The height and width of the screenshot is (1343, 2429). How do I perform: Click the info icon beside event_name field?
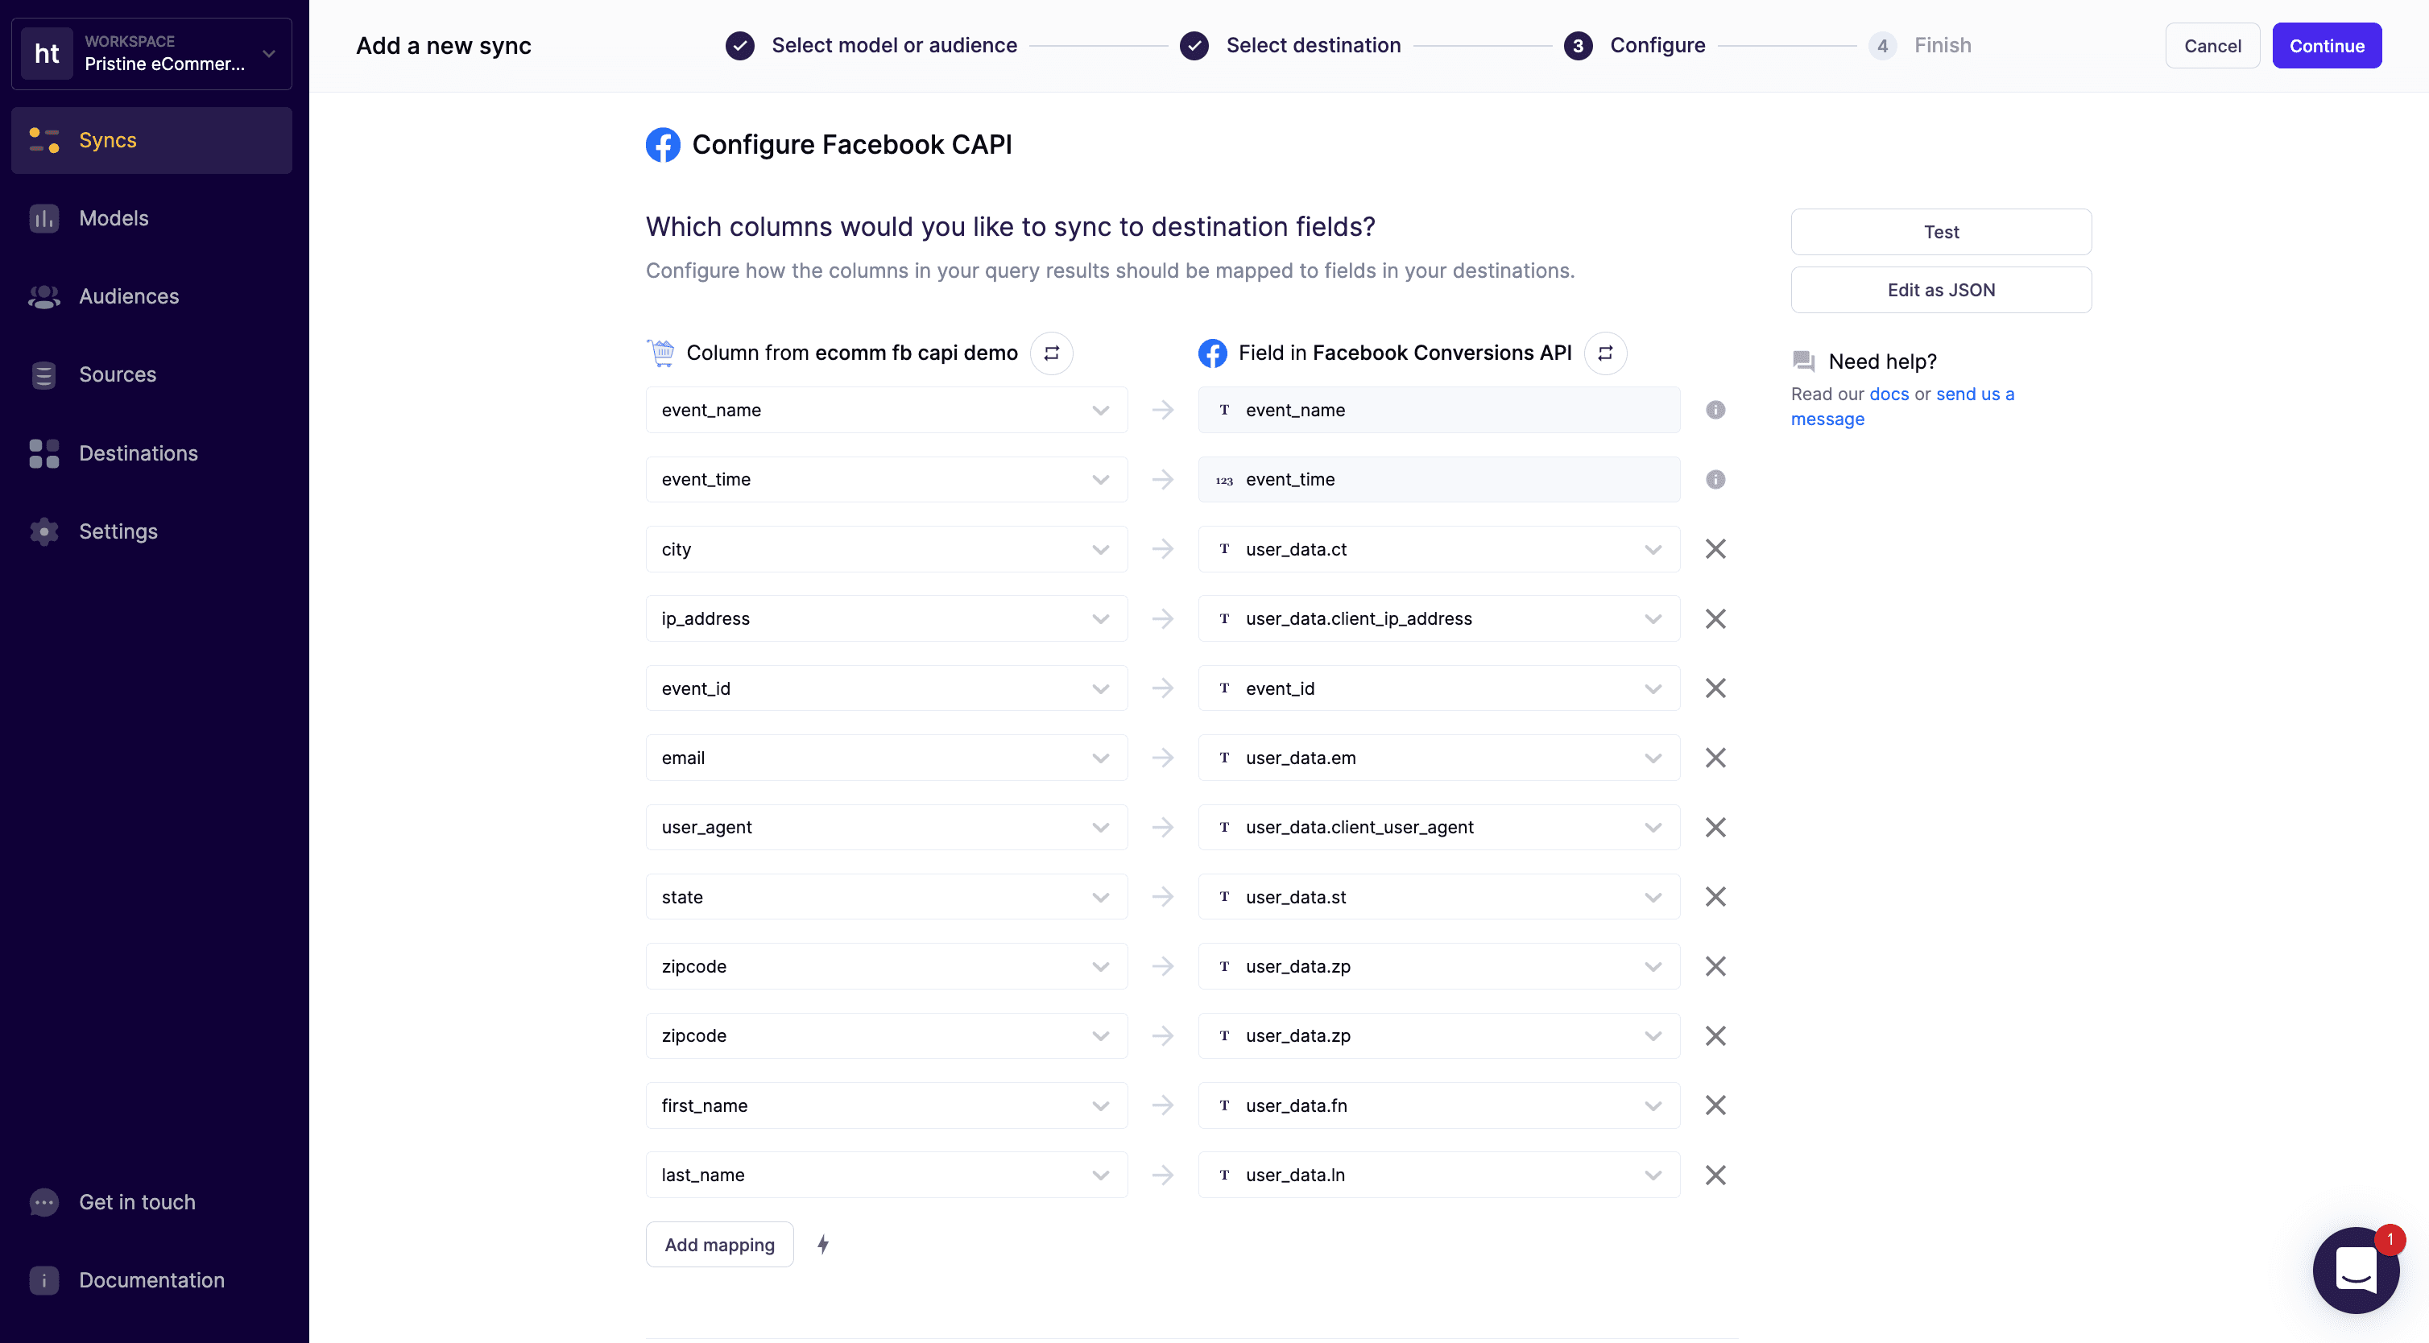(x=1715, y=410)
